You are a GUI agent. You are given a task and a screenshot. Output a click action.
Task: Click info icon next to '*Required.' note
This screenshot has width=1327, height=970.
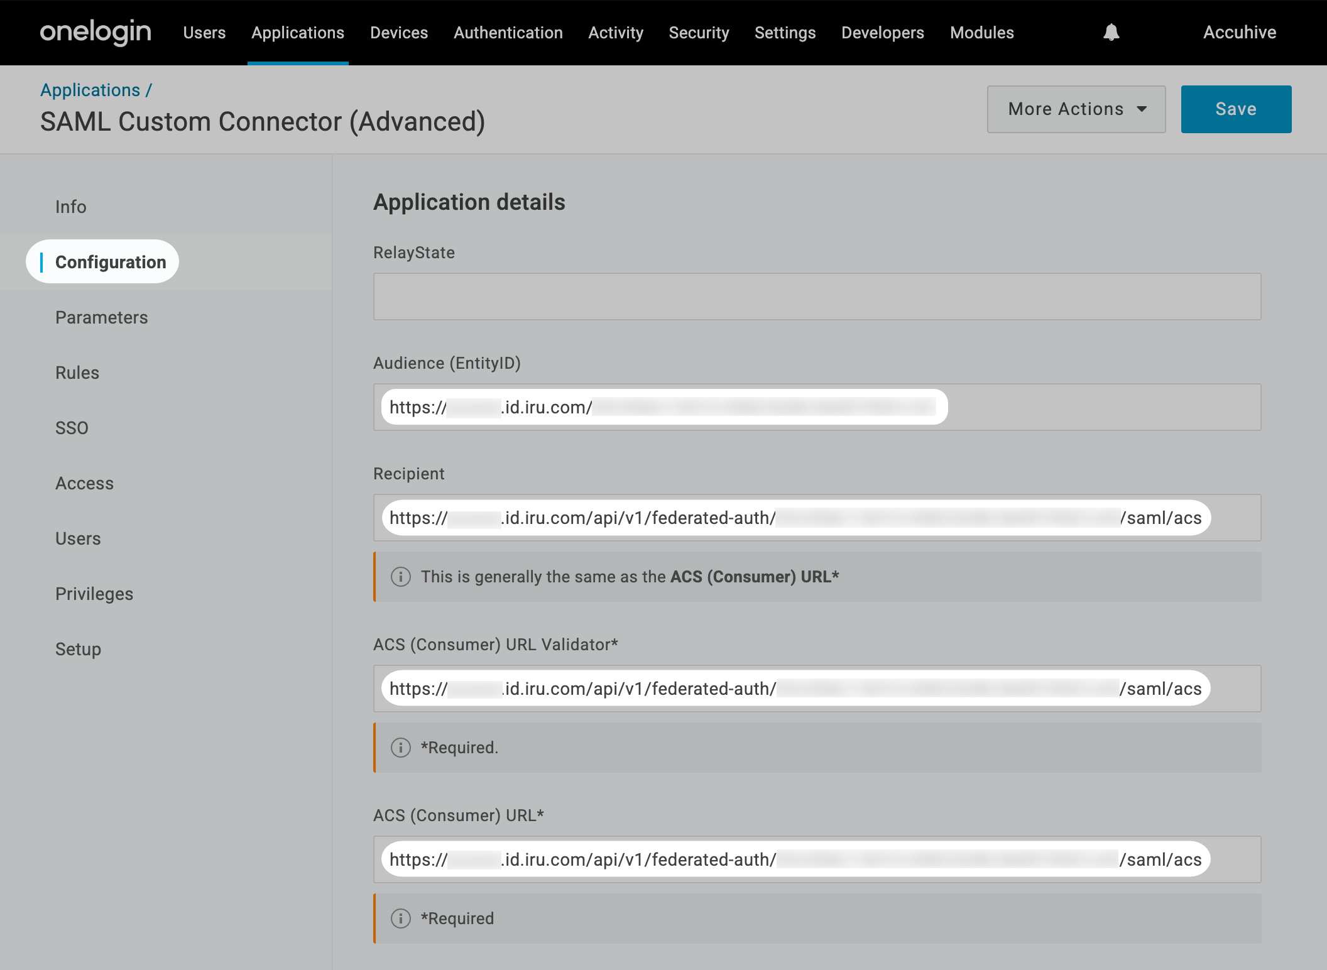pyautogui.click(x=401, y=748)
